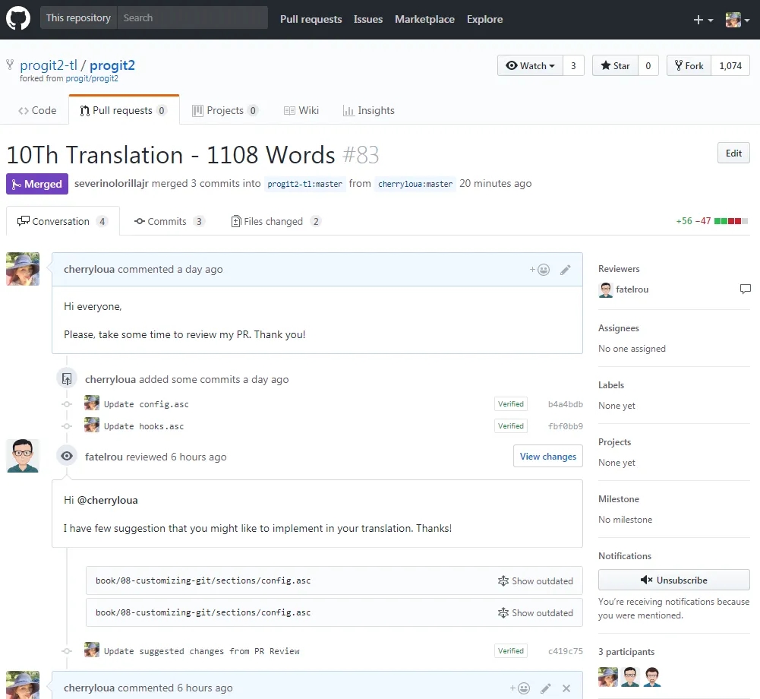
Task: Add reaction to cherryloua's first comment
Action: [x=540, y=270]
